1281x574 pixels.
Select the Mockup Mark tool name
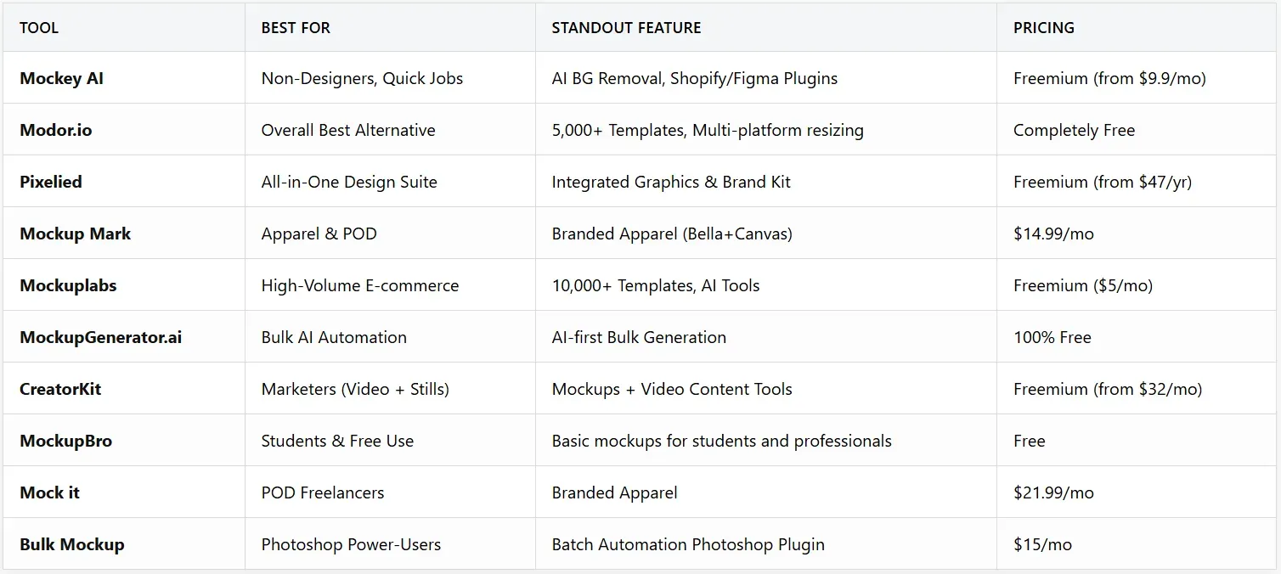pos(75,234)
